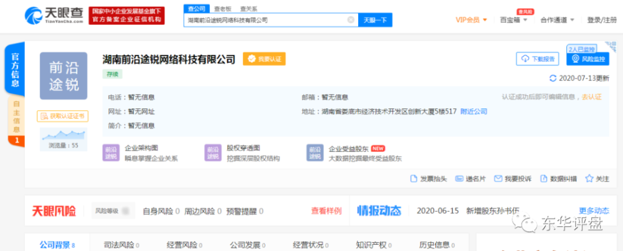Click the 发票抬头 icon link
This screenshot has height=251, width=623.
[429, 179]
